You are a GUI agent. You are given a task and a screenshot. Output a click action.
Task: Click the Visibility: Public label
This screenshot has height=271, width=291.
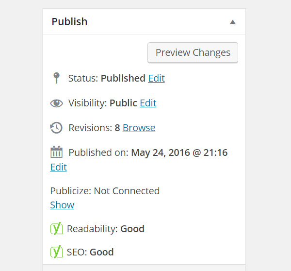pyautogui.click(x=103, y=103)
